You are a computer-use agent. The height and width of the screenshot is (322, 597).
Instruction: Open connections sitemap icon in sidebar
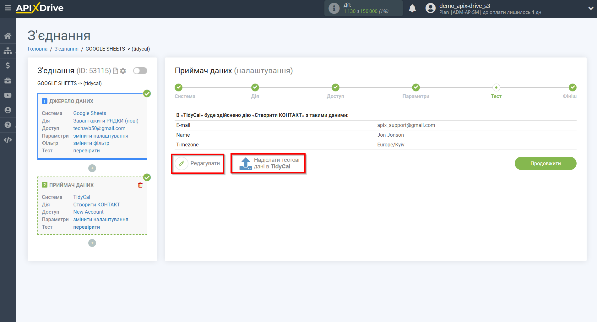[x=8, y=51]
